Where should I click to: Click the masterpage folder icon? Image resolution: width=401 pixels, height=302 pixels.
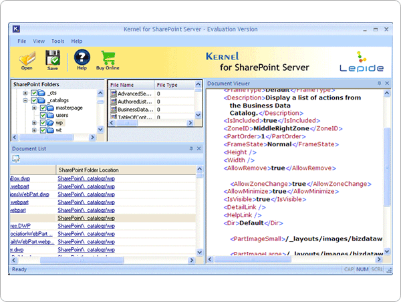51,108
